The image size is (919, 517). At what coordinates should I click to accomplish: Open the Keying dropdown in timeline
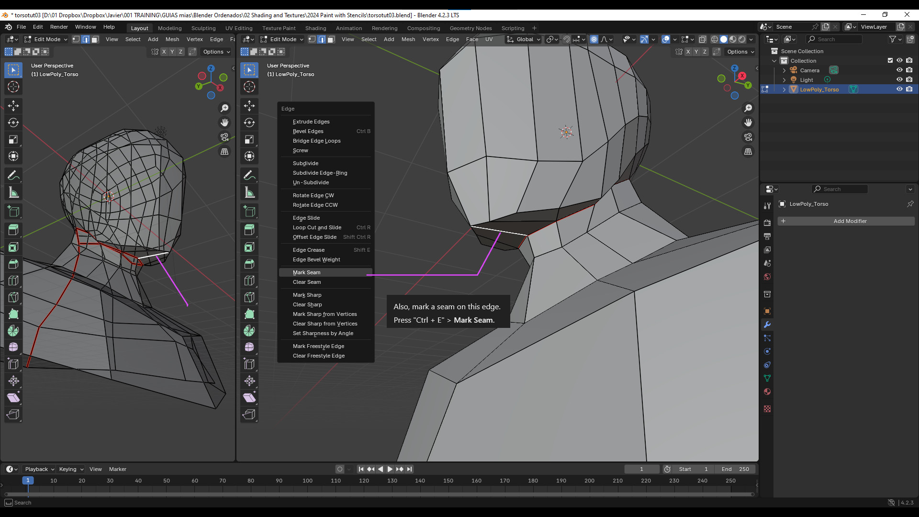coord(71,469)
